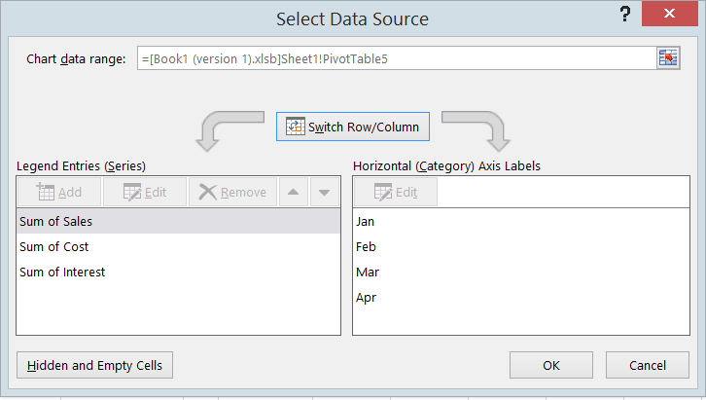Select the Apr category label
Screen dimensions: 706x400
coord(521,297)
